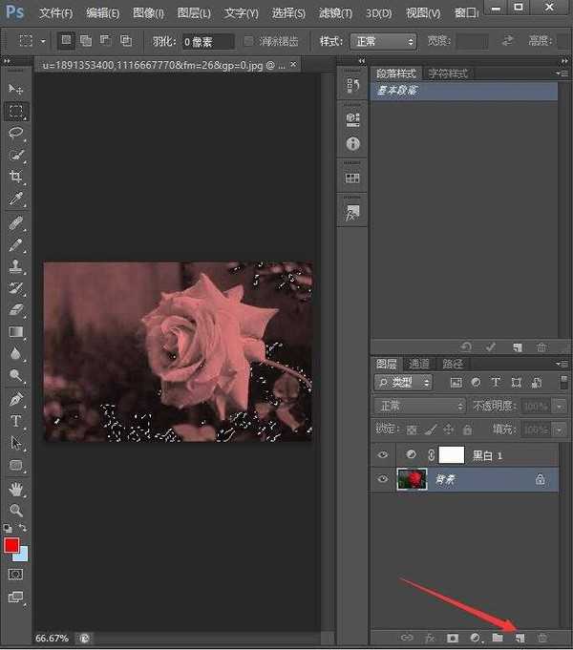Switch to the 字符样式 tab
Image resolution: width=573 pixels, height=650 pixels.
coord(447,73)
